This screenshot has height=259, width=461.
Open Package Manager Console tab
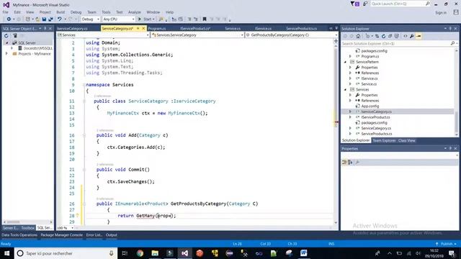pyautogui.click(x=62, y=235)
